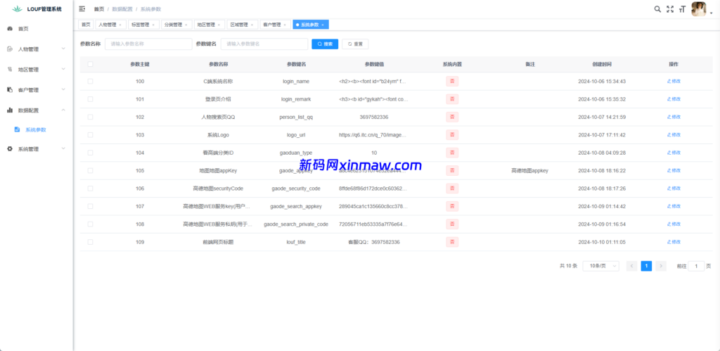720x351 pixels.
Task: Expand the 人物管理 sidebar menu
Action: pos(63,49)
